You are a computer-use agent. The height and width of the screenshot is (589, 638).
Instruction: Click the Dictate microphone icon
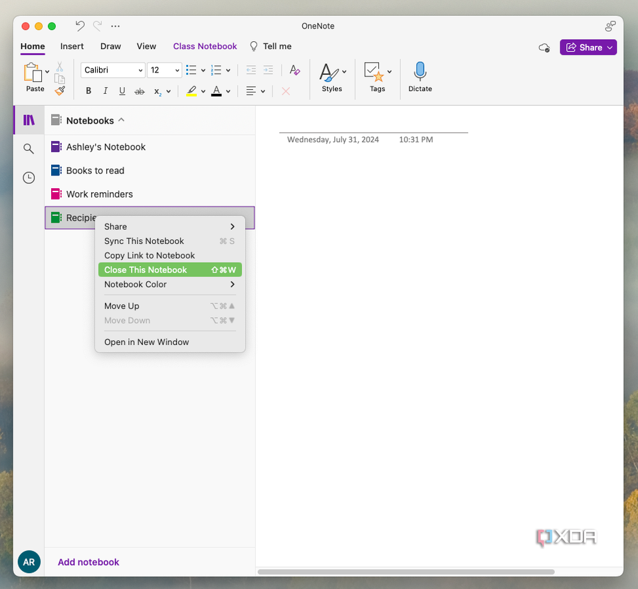(419, 70)
